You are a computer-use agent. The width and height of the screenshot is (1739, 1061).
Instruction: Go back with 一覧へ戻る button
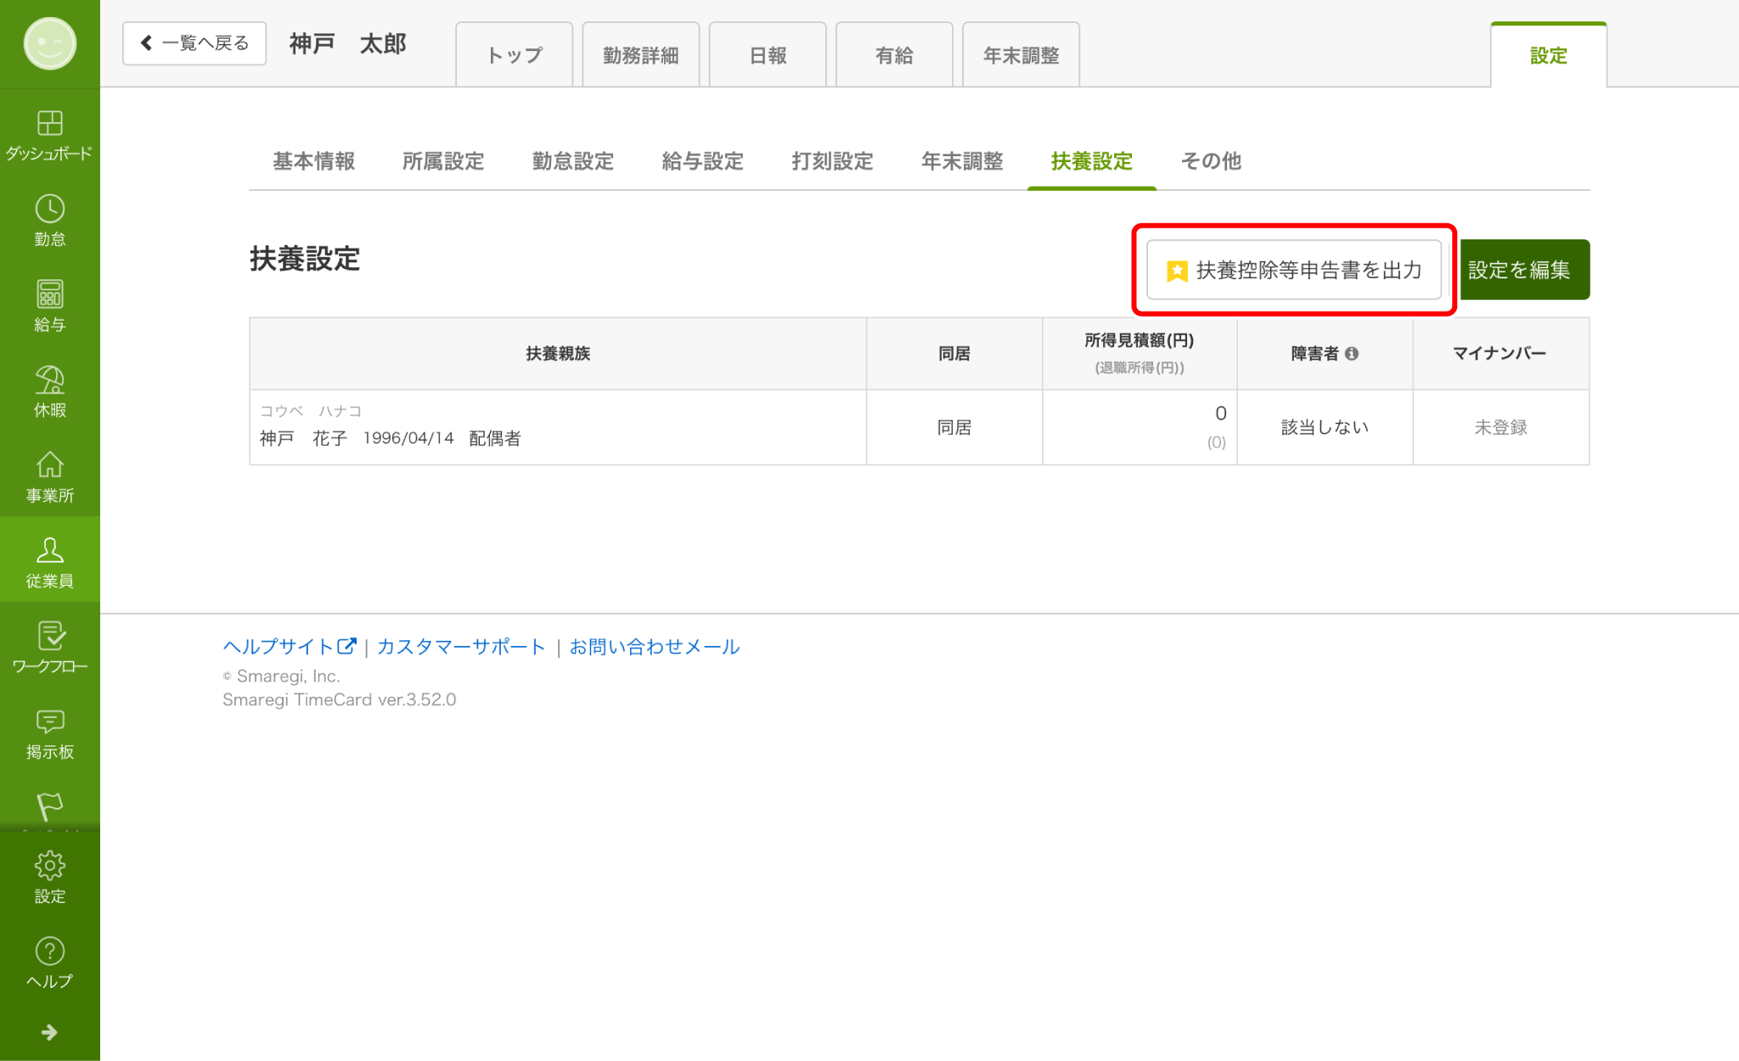[x=194, y=43]
